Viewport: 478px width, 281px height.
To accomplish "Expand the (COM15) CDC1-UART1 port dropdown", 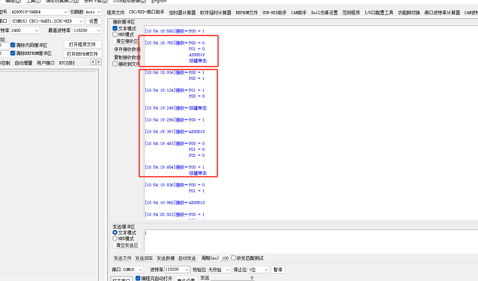I will [x=47, y=21].
